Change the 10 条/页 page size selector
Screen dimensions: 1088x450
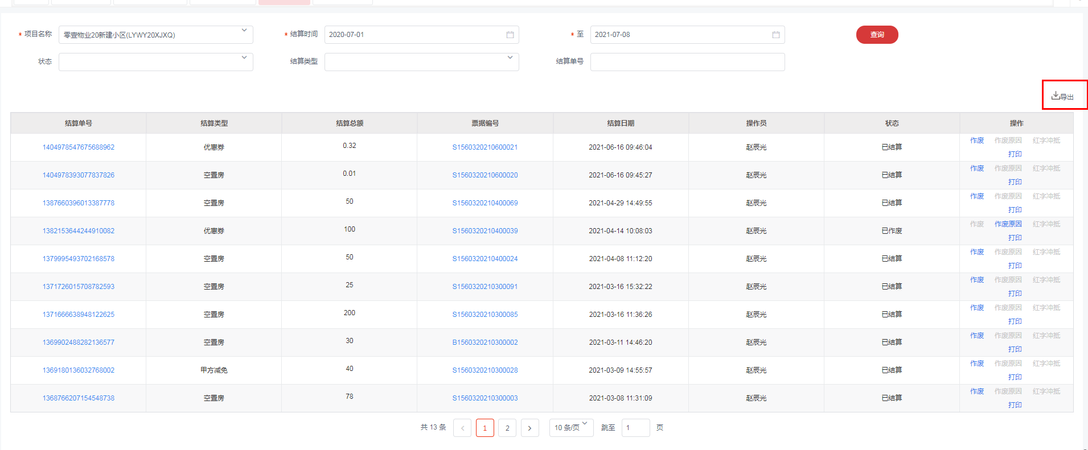(x=571, y=427)
